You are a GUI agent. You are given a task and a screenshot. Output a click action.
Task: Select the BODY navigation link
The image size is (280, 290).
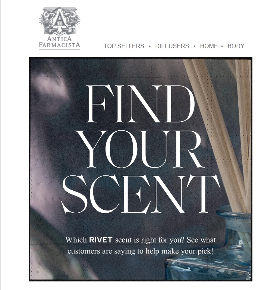point(236,46)
